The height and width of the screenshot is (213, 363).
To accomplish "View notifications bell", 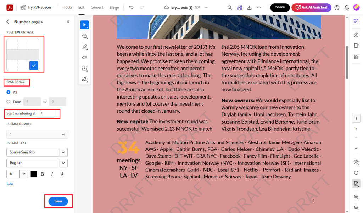I will tap(347, 8).
